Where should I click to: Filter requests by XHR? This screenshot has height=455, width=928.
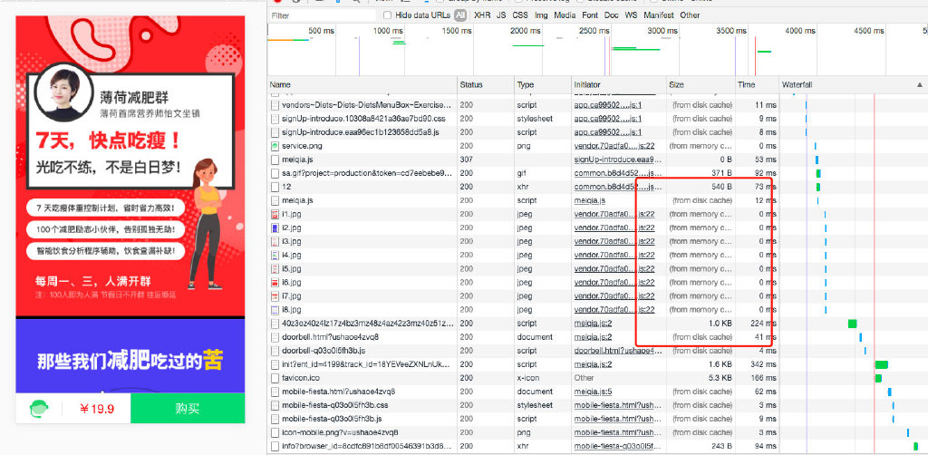(482, 15)
